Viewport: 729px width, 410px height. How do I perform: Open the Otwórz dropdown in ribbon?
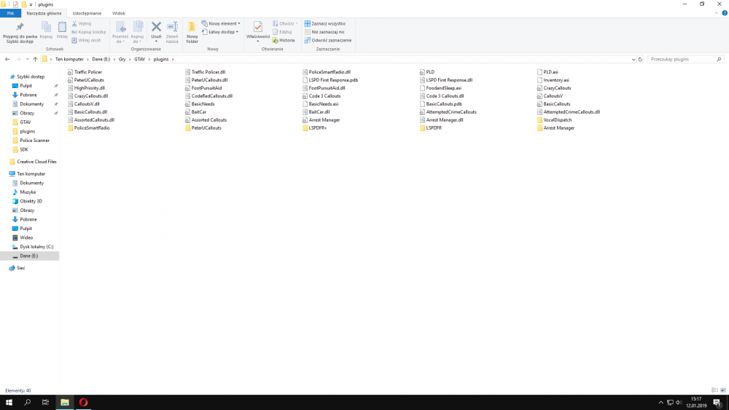pos(285,23)
